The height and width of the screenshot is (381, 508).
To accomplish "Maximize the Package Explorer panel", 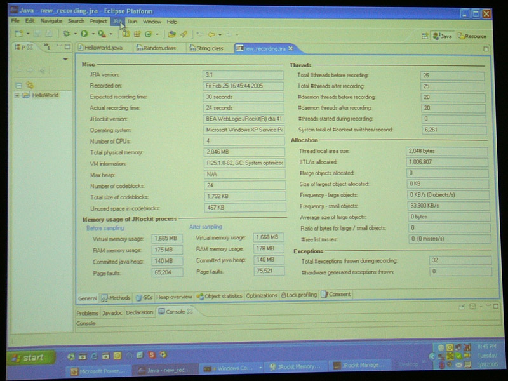I will click(67, 46).
